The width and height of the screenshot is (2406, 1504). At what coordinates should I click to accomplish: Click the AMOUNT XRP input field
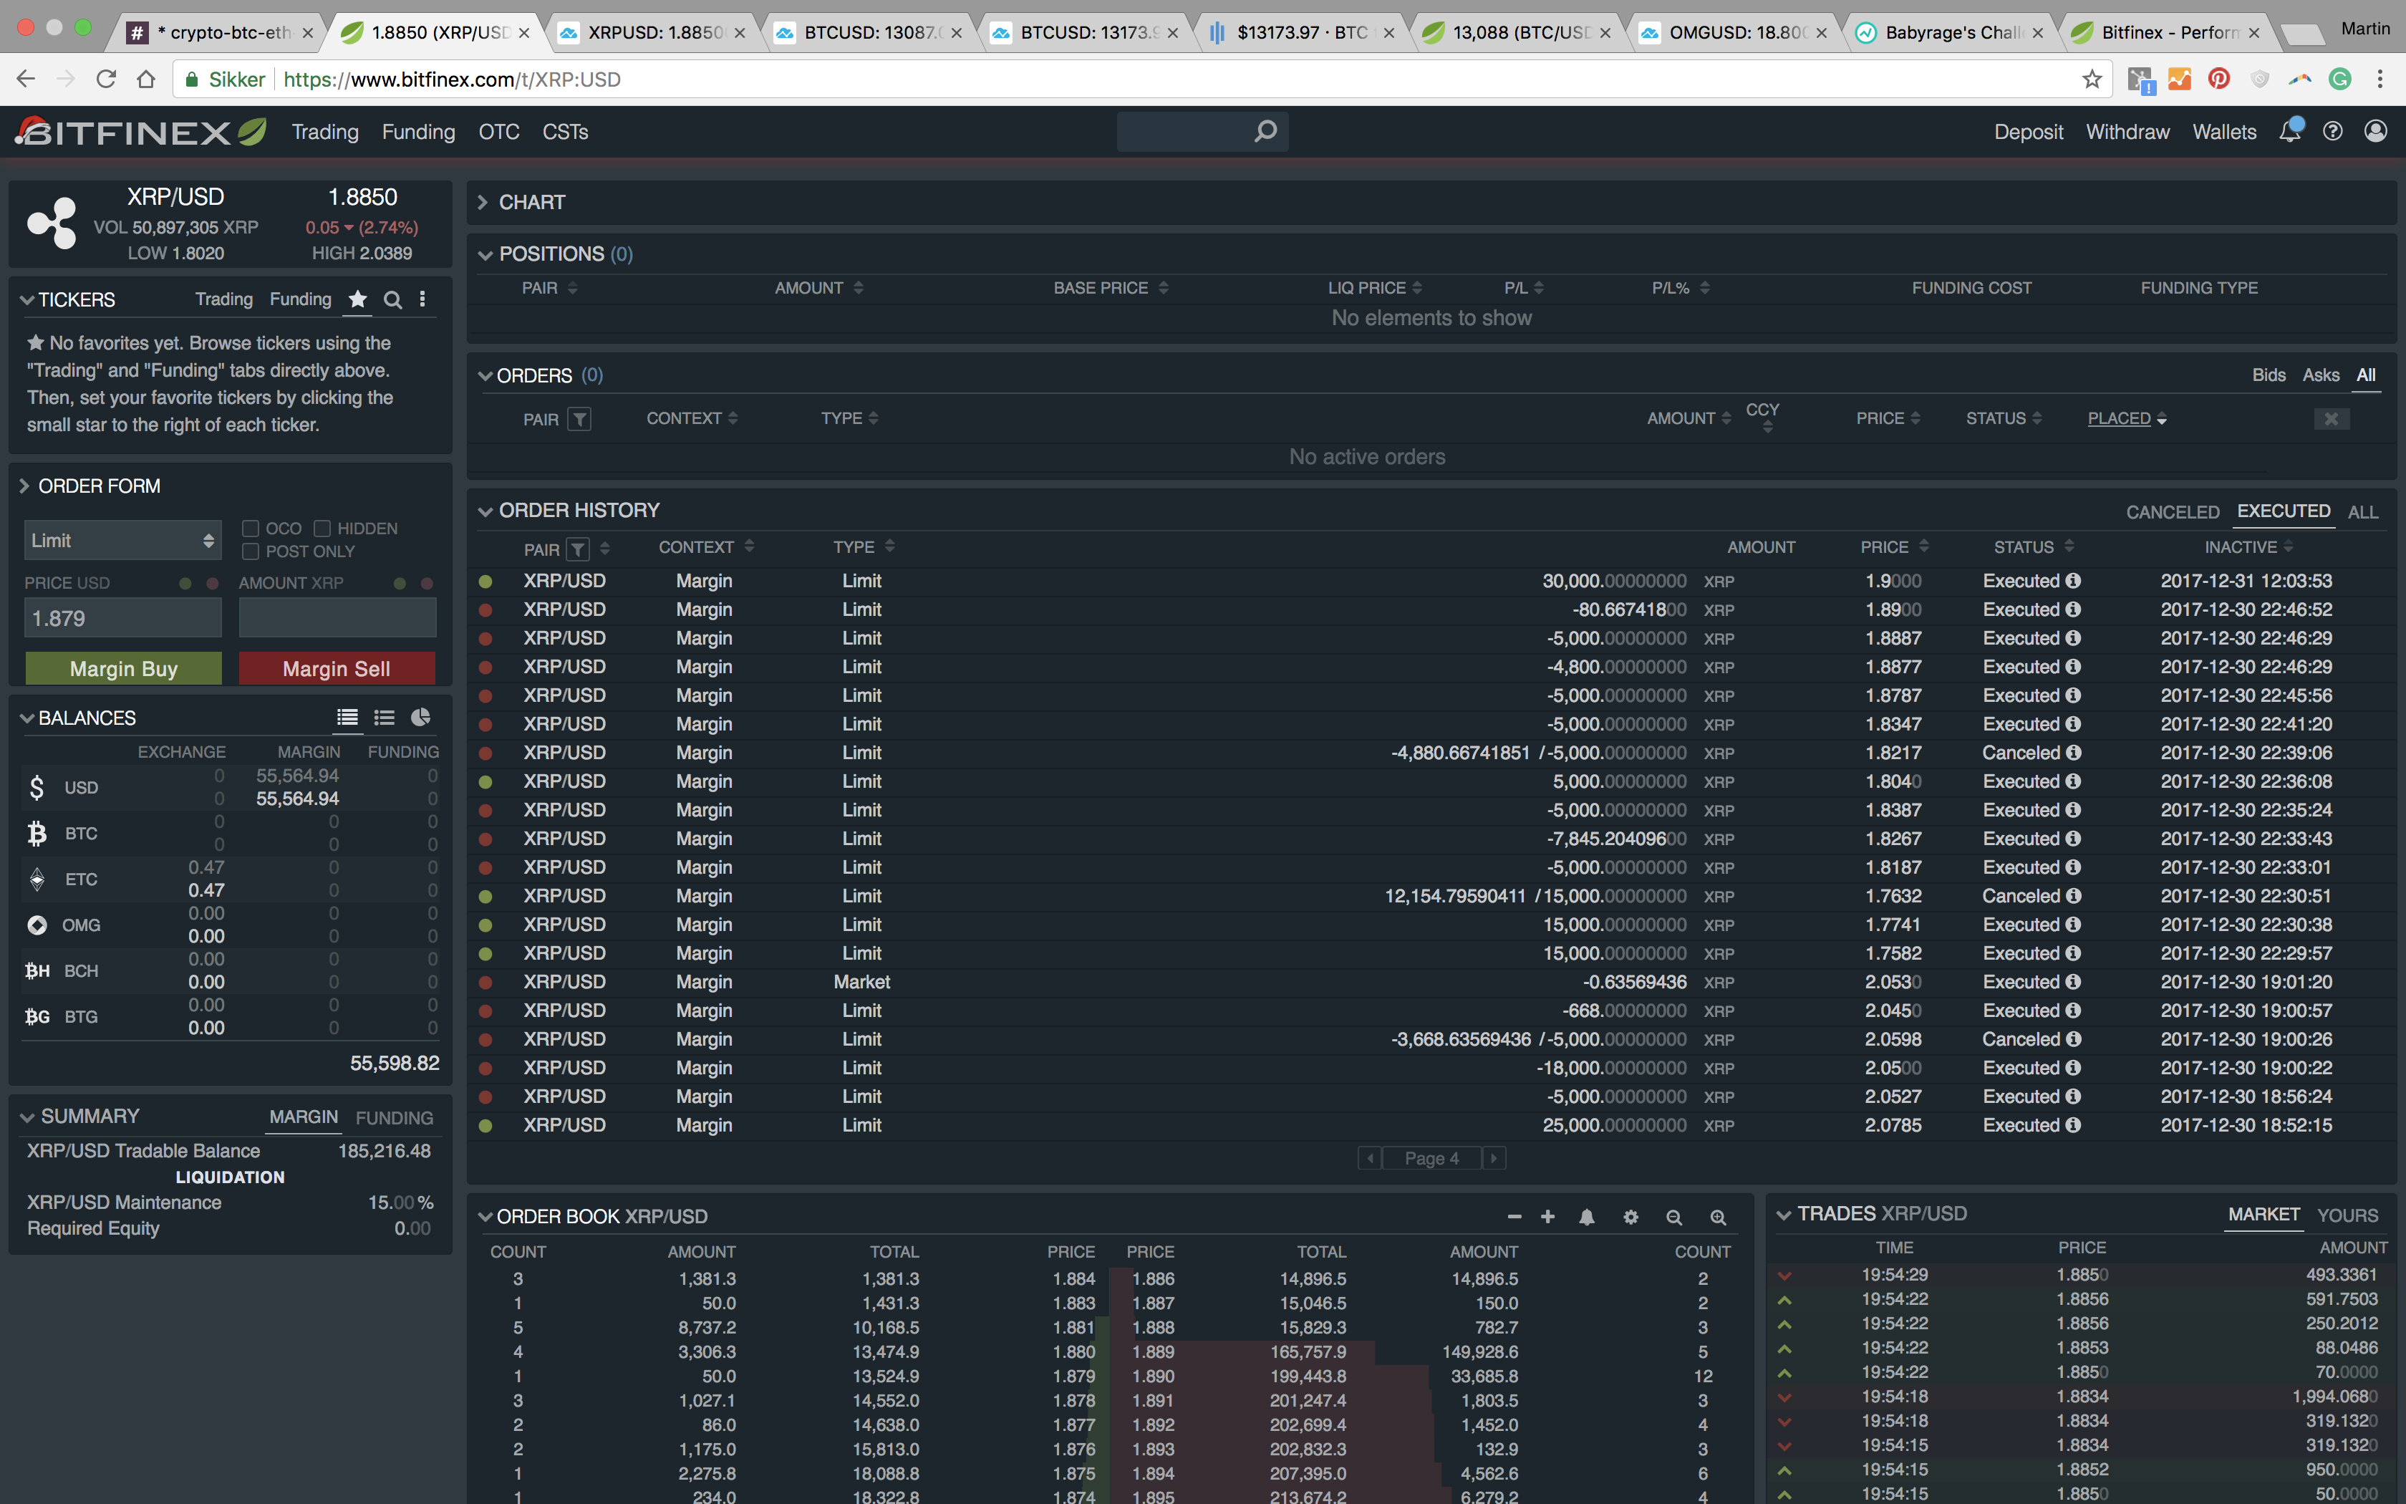tap(337, 617)
